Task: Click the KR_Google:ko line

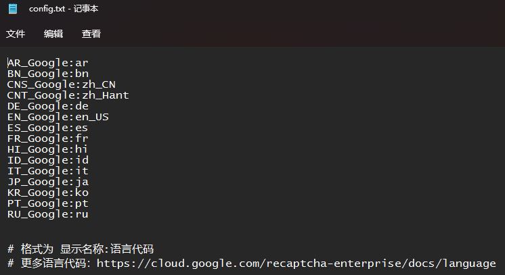Action: (x=48, y=193)
